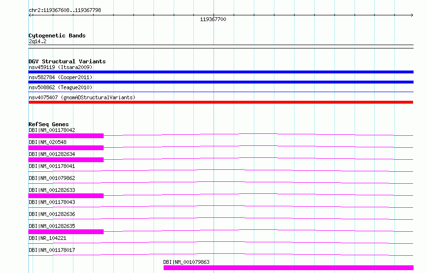The height and width of the screenshot is (273, 427).
Task: Click the left arrow of the ruler
Action: pos(30,15)
